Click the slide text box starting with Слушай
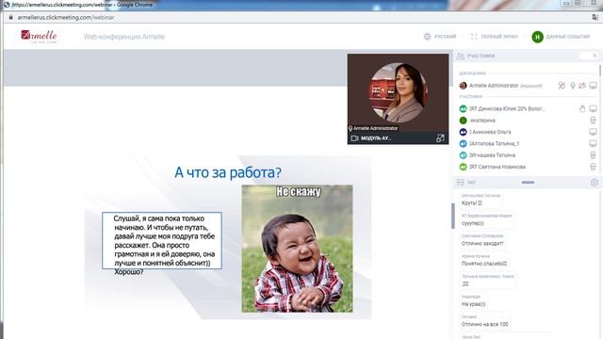 (162, 241)
